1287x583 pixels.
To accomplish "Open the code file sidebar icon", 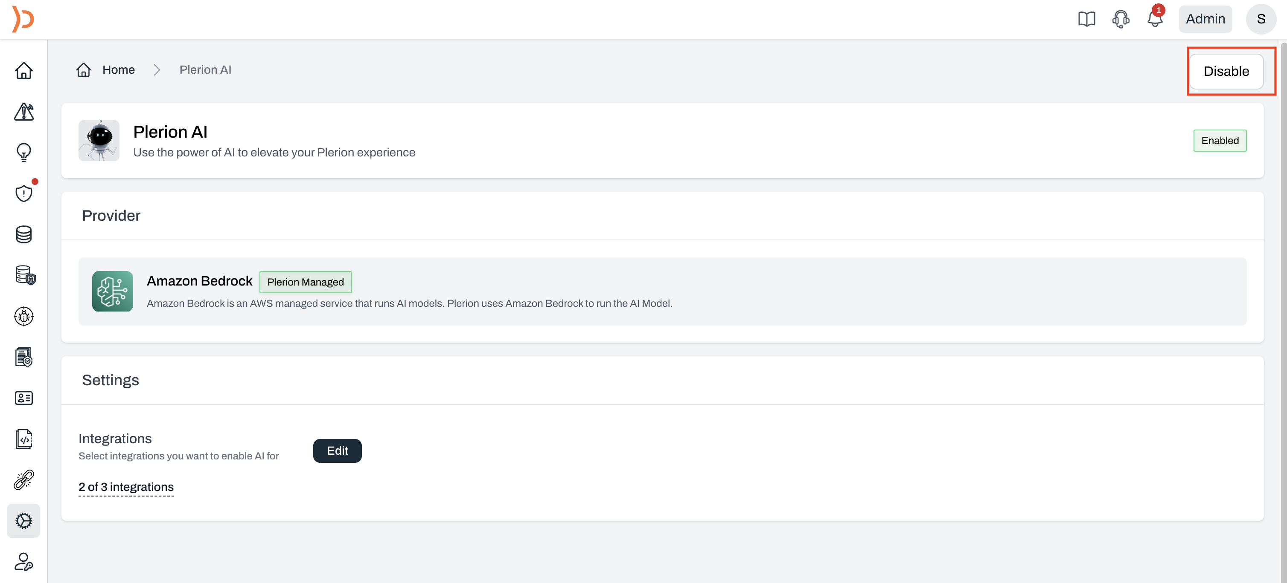I will [x=23, y=439].
